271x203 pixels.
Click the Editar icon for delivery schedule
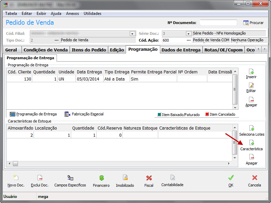(251, 86)
